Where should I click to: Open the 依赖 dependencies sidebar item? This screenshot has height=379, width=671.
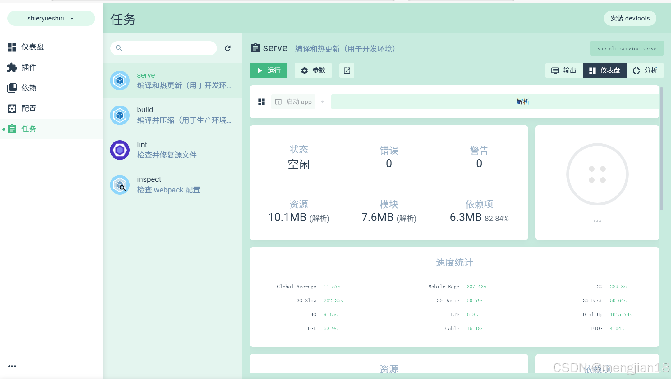click(29, 88)
